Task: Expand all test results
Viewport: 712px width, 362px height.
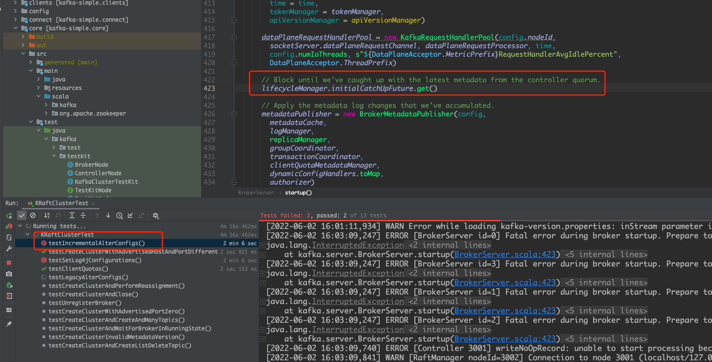Action: tap(72, 216)
